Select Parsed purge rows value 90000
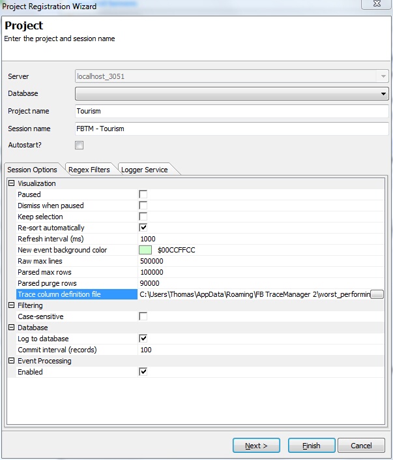 coord(150,283)
